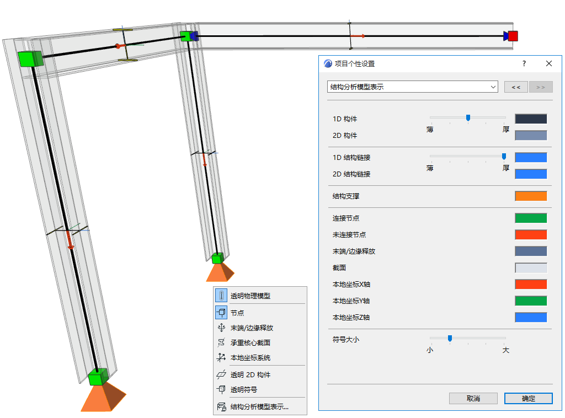Open the 结构支撑 orange color swatch
Screen dimensions: 565x418
[531, 196]
